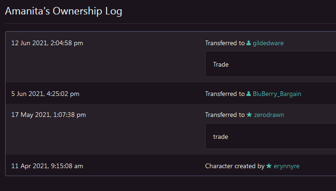Select the lowercase "trade" note under zerodrawn
The image size is (336, 191).
[271, 136]
